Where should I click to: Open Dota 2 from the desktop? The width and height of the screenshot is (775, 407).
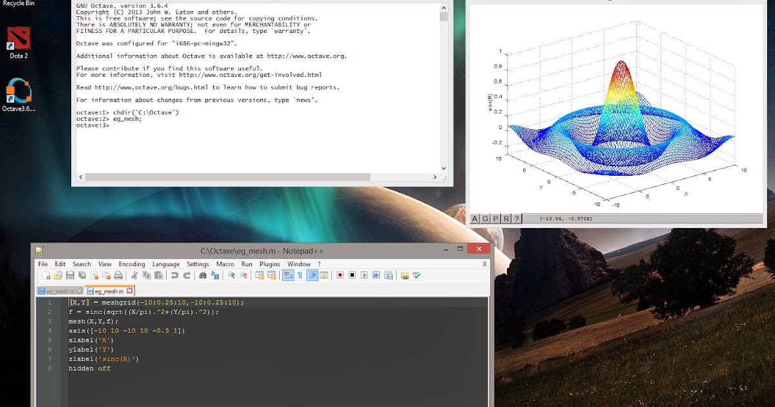16,36
